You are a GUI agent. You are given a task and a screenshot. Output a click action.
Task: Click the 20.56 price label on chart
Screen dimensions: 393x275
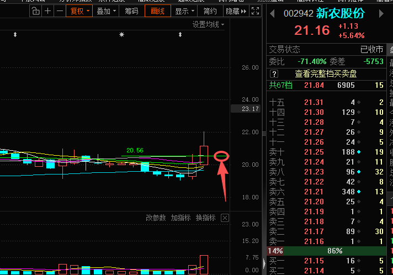(135, 150)
